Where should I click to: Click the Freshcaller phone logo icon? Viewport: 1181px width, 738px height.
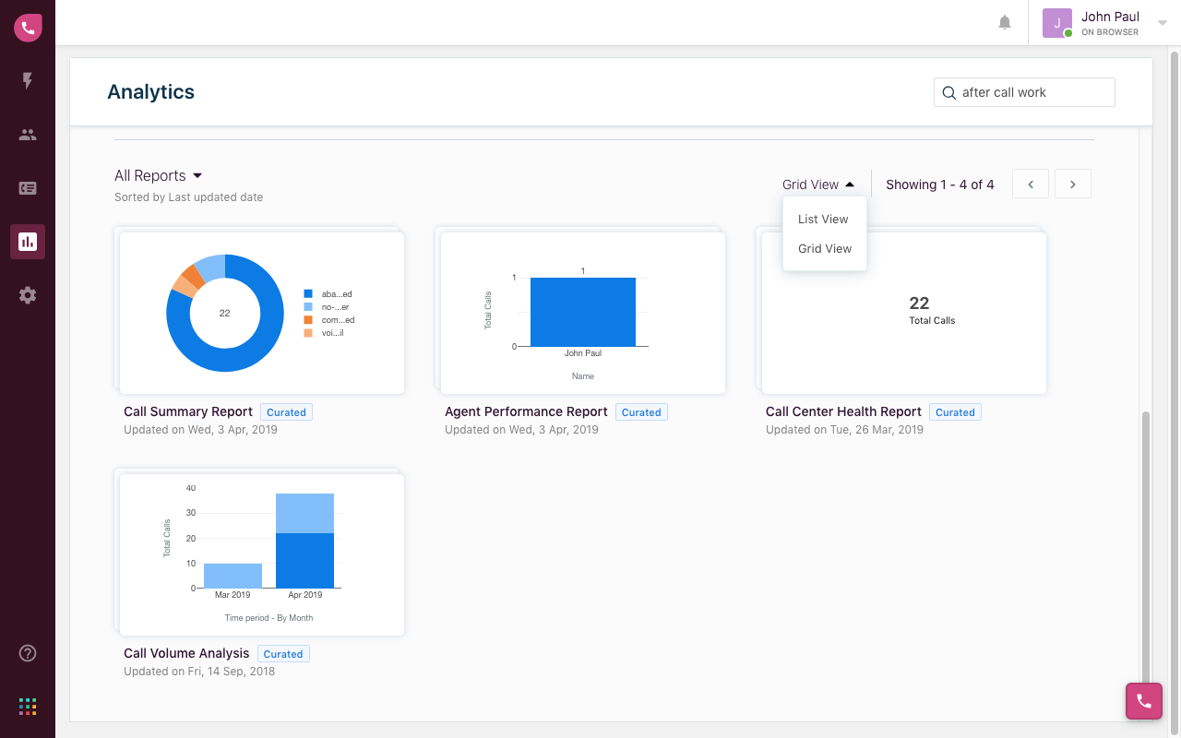[28, 28]
